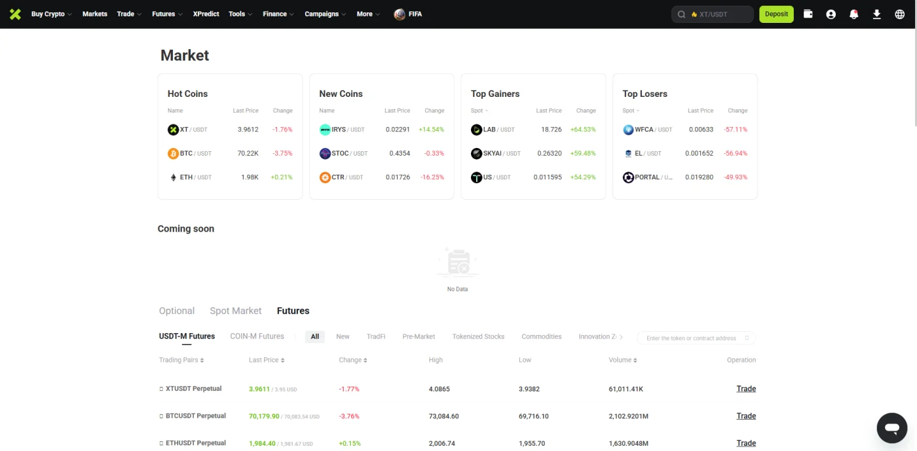The width and height of the screenshot is (917, 451).
Task: Click the token or contract address field
Action: coord(696,338)
